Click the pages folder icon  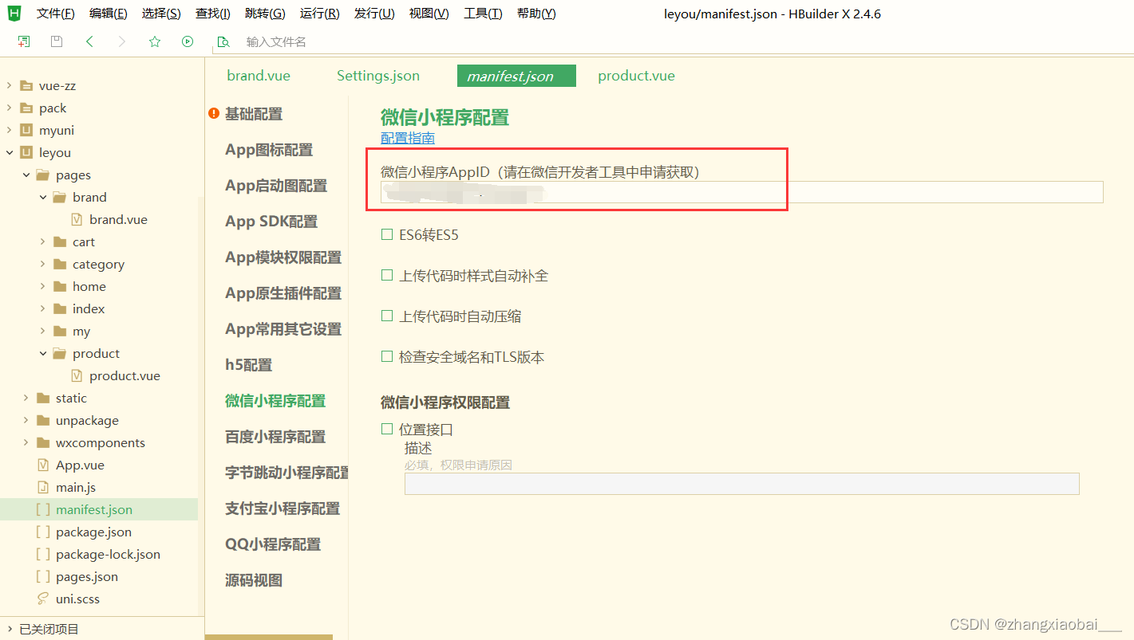click(x=43, y=175)
